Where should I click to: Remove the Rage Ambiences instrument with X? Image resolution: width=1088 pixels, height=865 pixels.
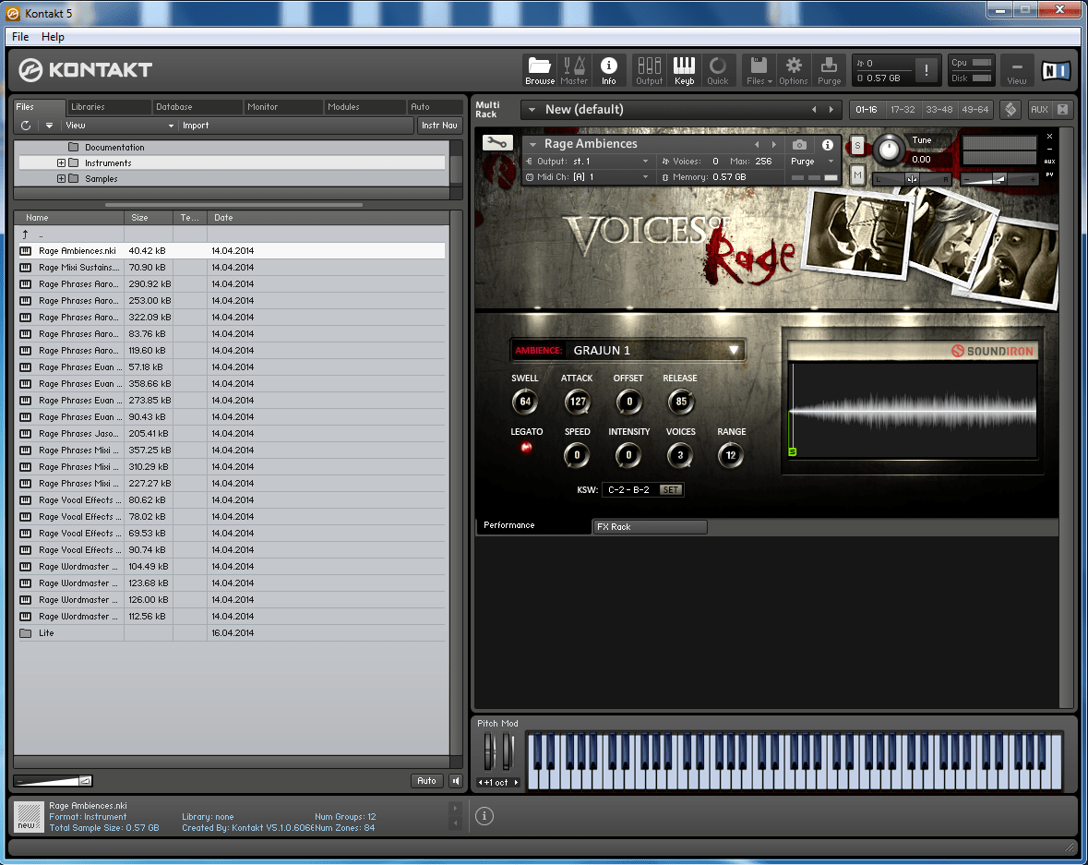click(x=1050, y=136)
